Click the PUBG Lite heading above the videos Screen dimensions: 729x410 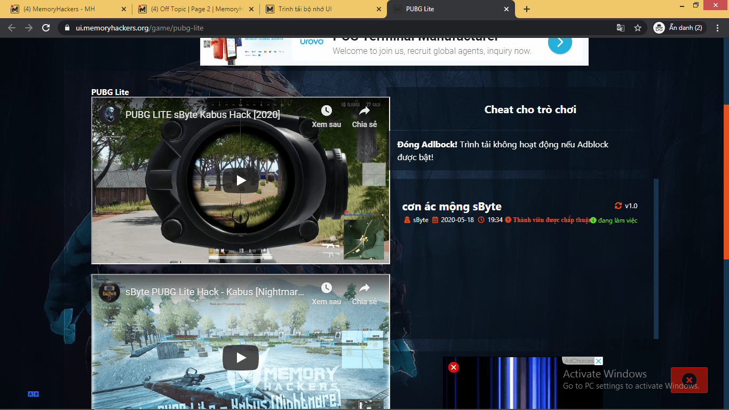coord(110,92)
